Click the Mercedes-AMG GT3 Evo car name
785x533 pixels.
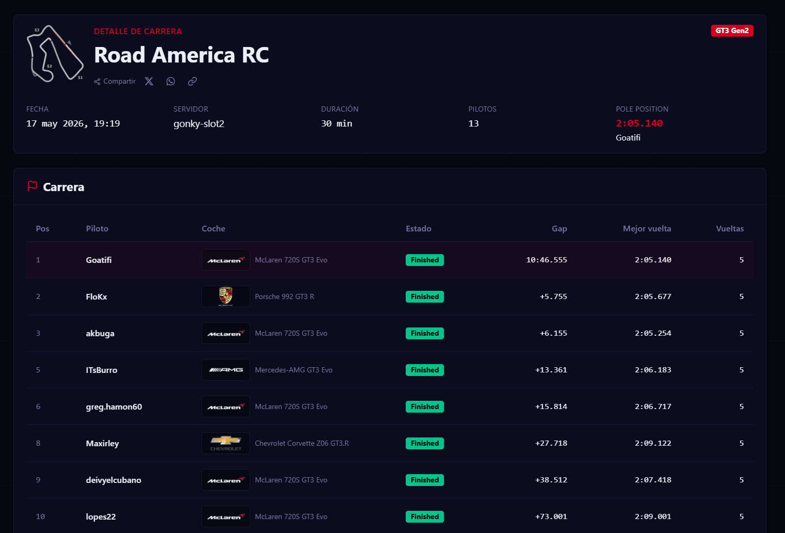point(294,370)
